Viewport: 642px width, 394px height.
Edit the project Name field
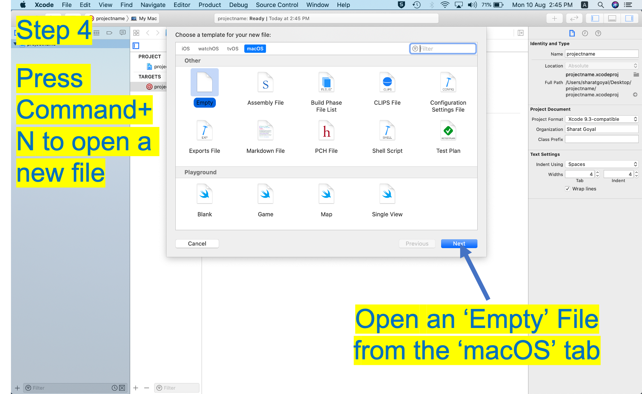[602, 54]
